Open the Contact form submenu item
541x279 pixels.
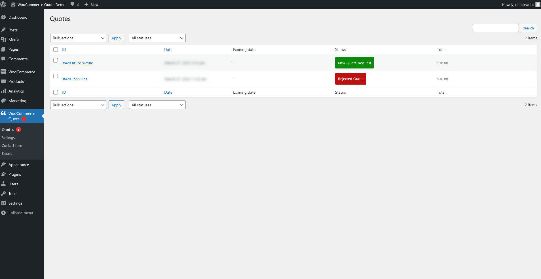tap(12, 145)
